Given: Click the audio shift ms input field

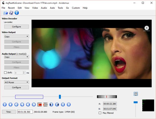Looking at the screenshot, I should click(19, 73).
